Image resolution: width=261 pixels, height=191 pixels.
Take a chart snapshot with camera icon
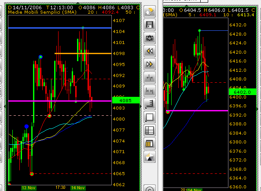coord(150,38)
